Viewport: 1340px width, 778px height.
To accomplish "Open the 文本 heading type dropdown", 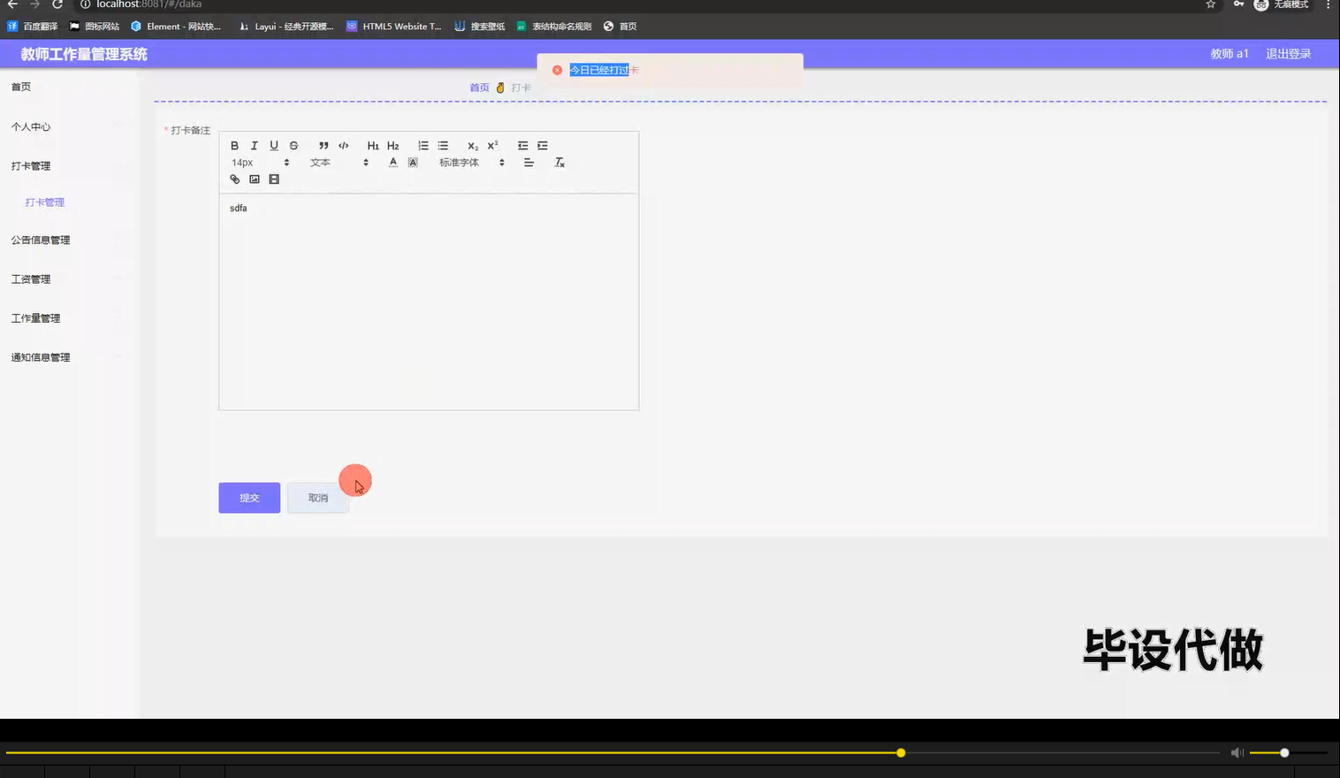I will (339, 163).
